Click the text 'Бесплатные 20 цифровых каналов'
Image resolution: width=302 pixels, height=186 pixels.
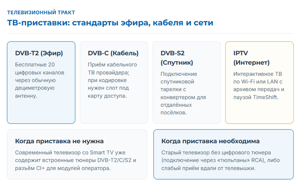40,68
